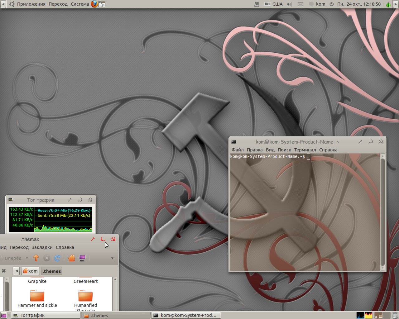The height and width of the screenshot is (319, 399).
Task: Open the chat bubble status indicator
Action: coord(311,4)
